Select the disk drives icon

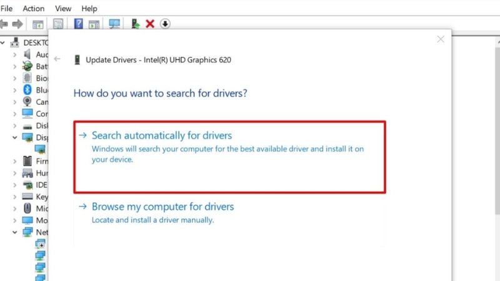[27, 127]
